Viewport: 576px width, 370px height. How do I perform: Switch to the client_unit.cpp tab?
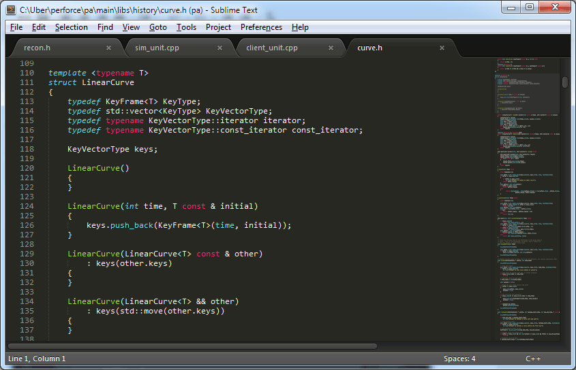point(272,48)
